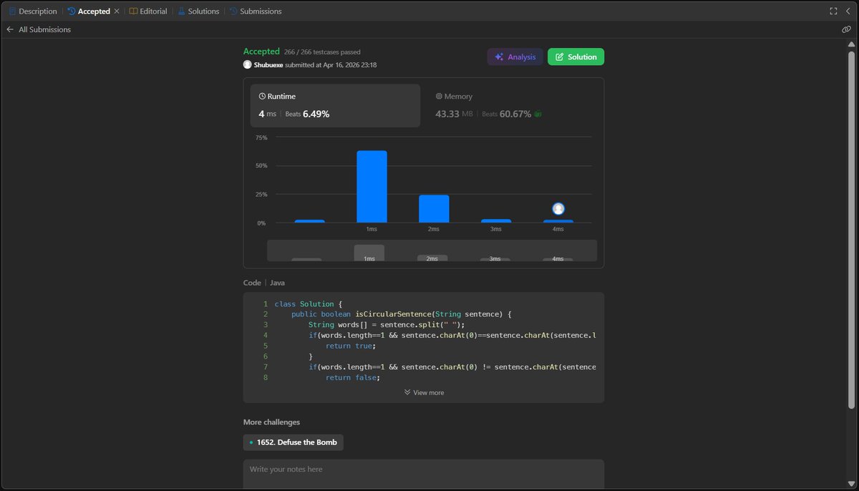Select the Runtime stats card
The height and width of the screenshot is (491, 859).
click(x=335, y=106)
